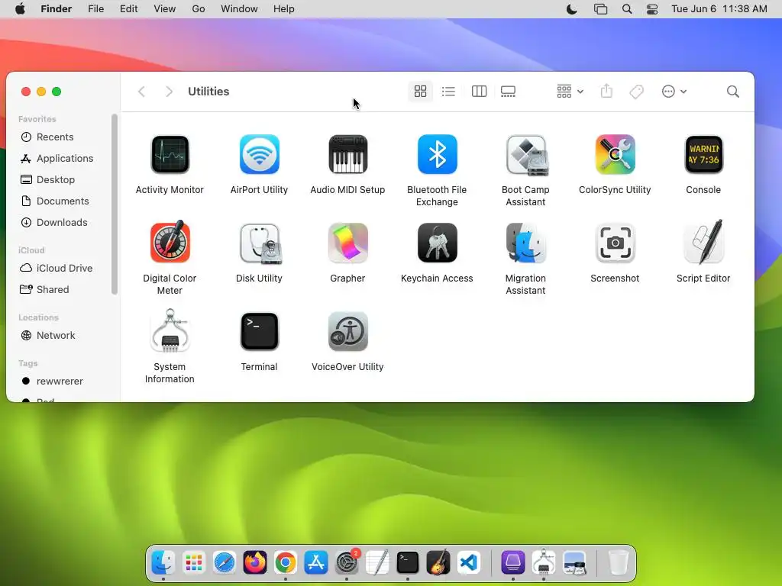
Task: Open iCloud Drive in the sidebar
Action: (64, 268)
